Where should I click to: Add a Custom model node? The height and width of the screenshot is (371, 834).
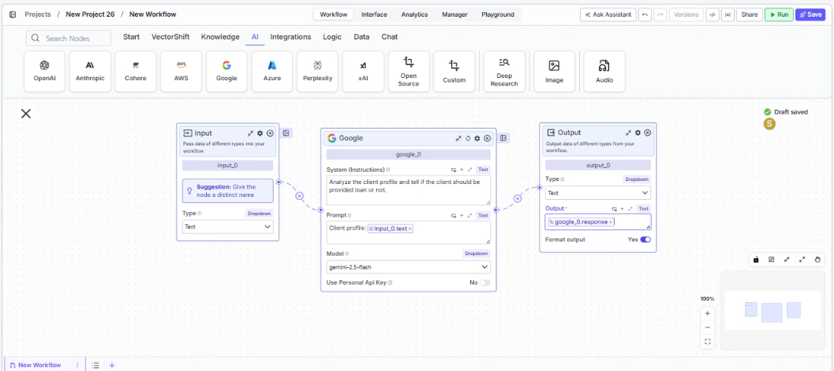click(454, 71)
